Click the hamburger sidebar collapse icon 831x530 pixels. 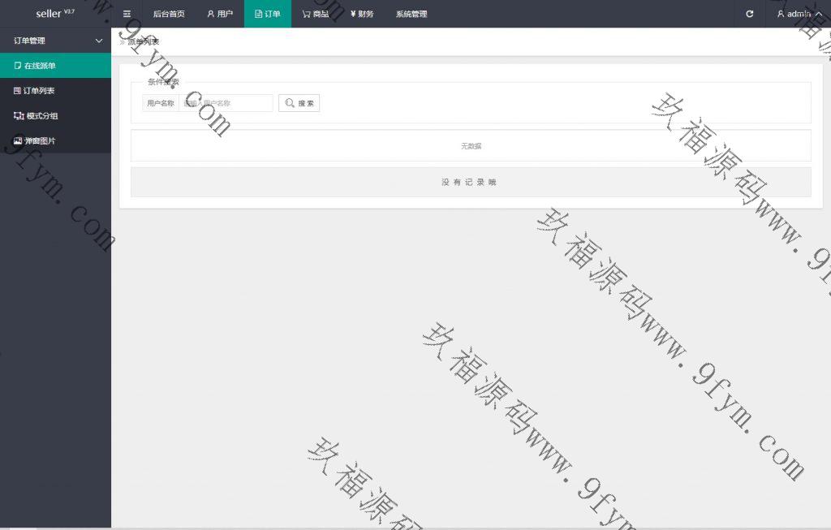(x=127, y=14)
